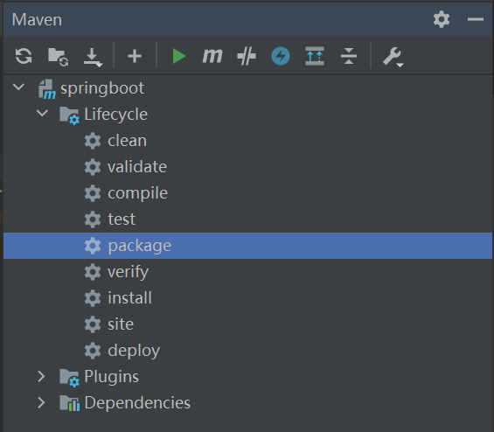494x432 pixels.
Task: Click gear icon beside validate
Action: (93, 167)
